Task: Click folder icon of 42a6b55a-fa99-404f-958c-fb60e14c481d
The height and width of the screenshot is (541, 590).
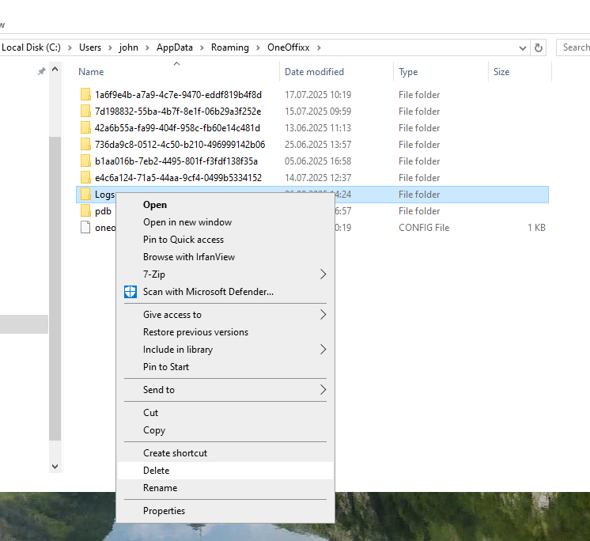Action: click(85, 127)
